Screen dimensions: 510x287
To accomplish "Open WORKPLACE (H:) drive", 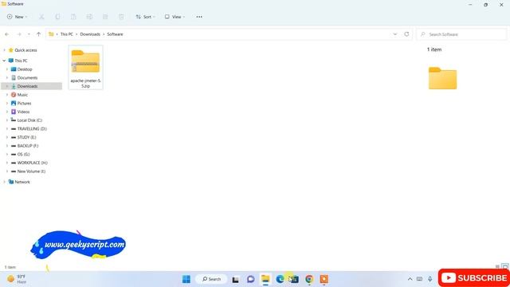I will (32, 163).
